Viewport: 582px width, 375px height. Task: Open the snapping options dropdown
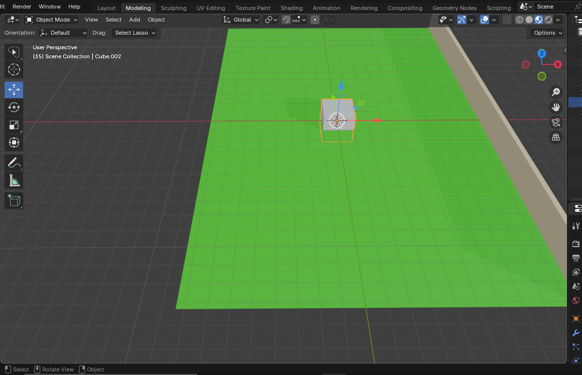299,20
